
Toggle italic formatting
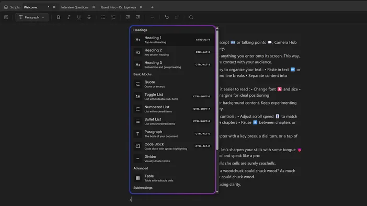click(68, 17)
